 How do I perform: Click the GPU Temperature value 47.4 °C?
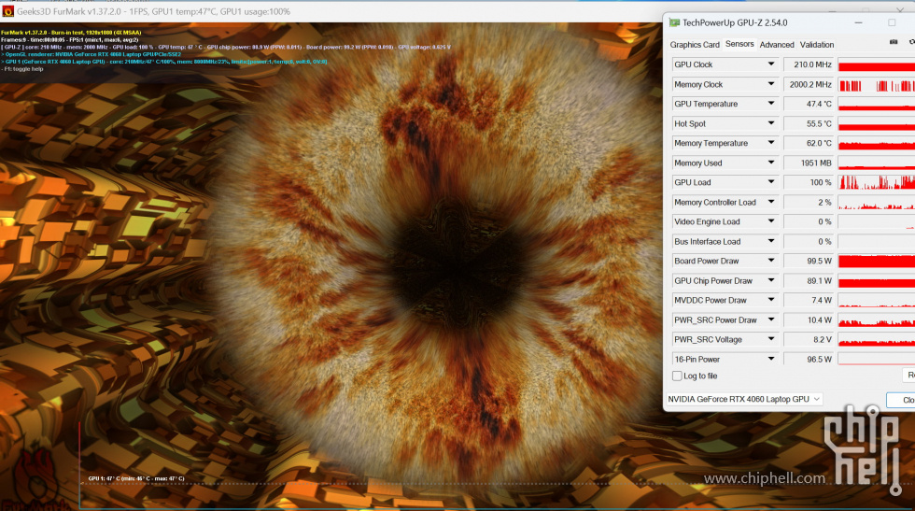[x=809, y=104]
